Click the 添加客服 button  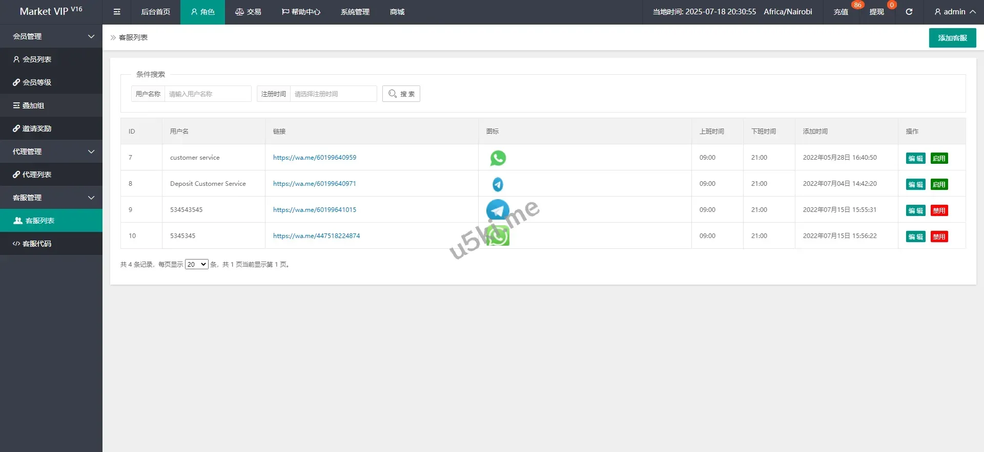coord(952,38)
